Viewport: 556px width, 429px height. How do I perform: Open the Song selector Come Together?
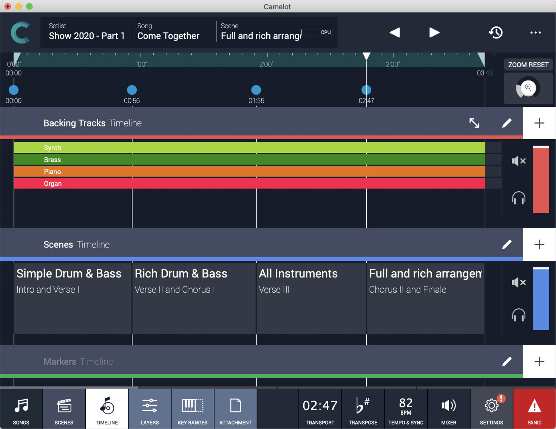tap(168, 32)
